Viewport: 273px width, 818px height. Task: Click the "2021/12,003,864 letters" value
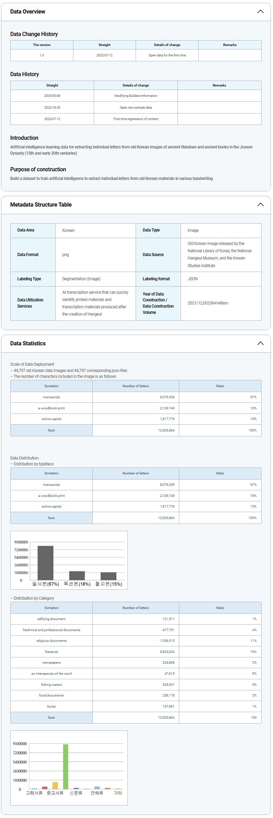point(208,303)
